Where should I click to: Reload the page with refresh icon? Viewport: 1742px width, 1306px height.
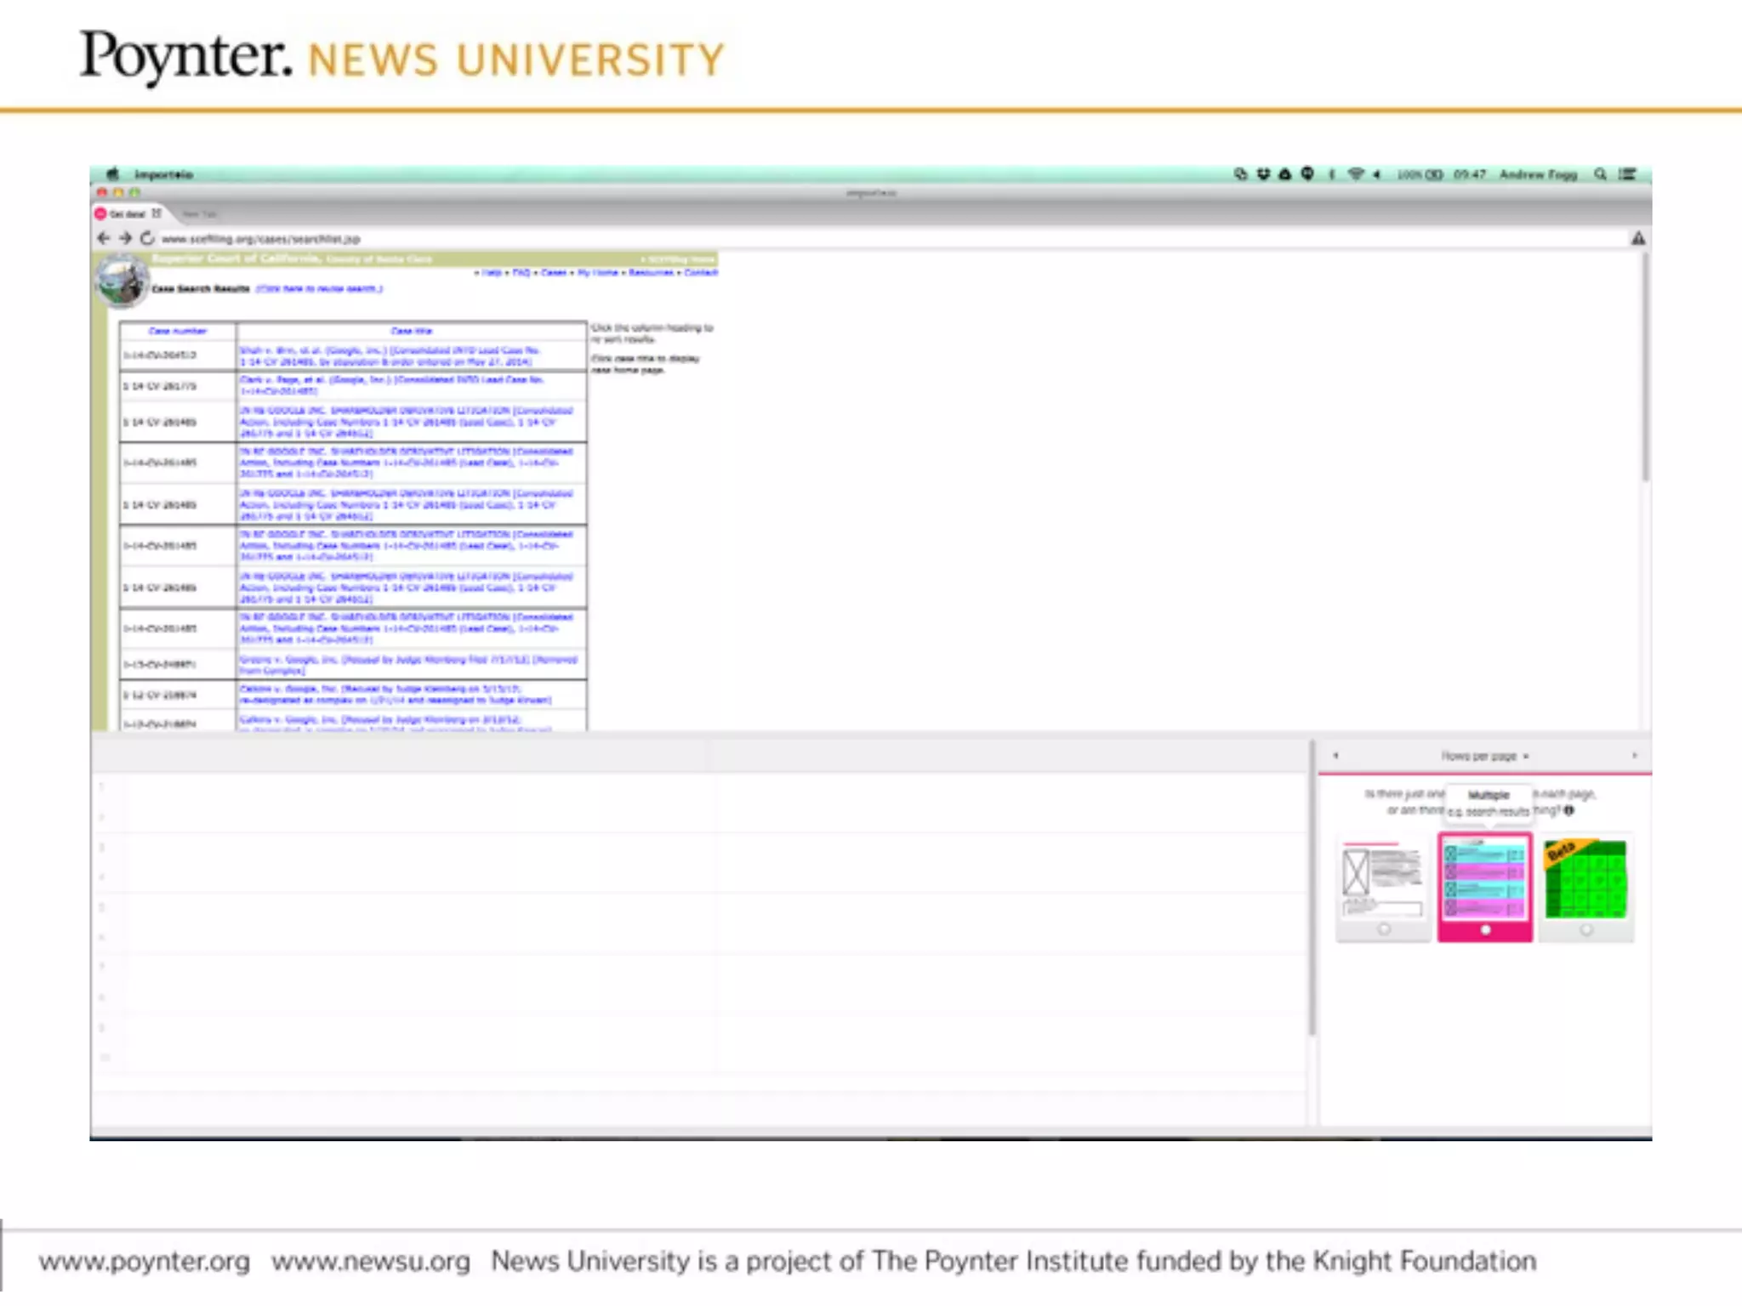[147, 238]
